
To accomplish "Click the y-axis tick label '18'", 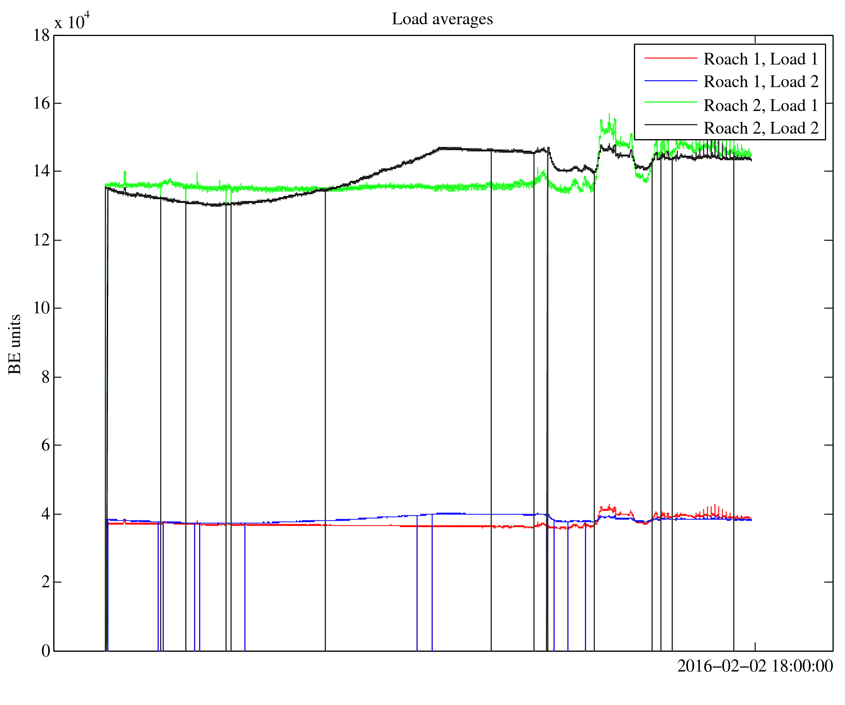I will pos(41,36).
